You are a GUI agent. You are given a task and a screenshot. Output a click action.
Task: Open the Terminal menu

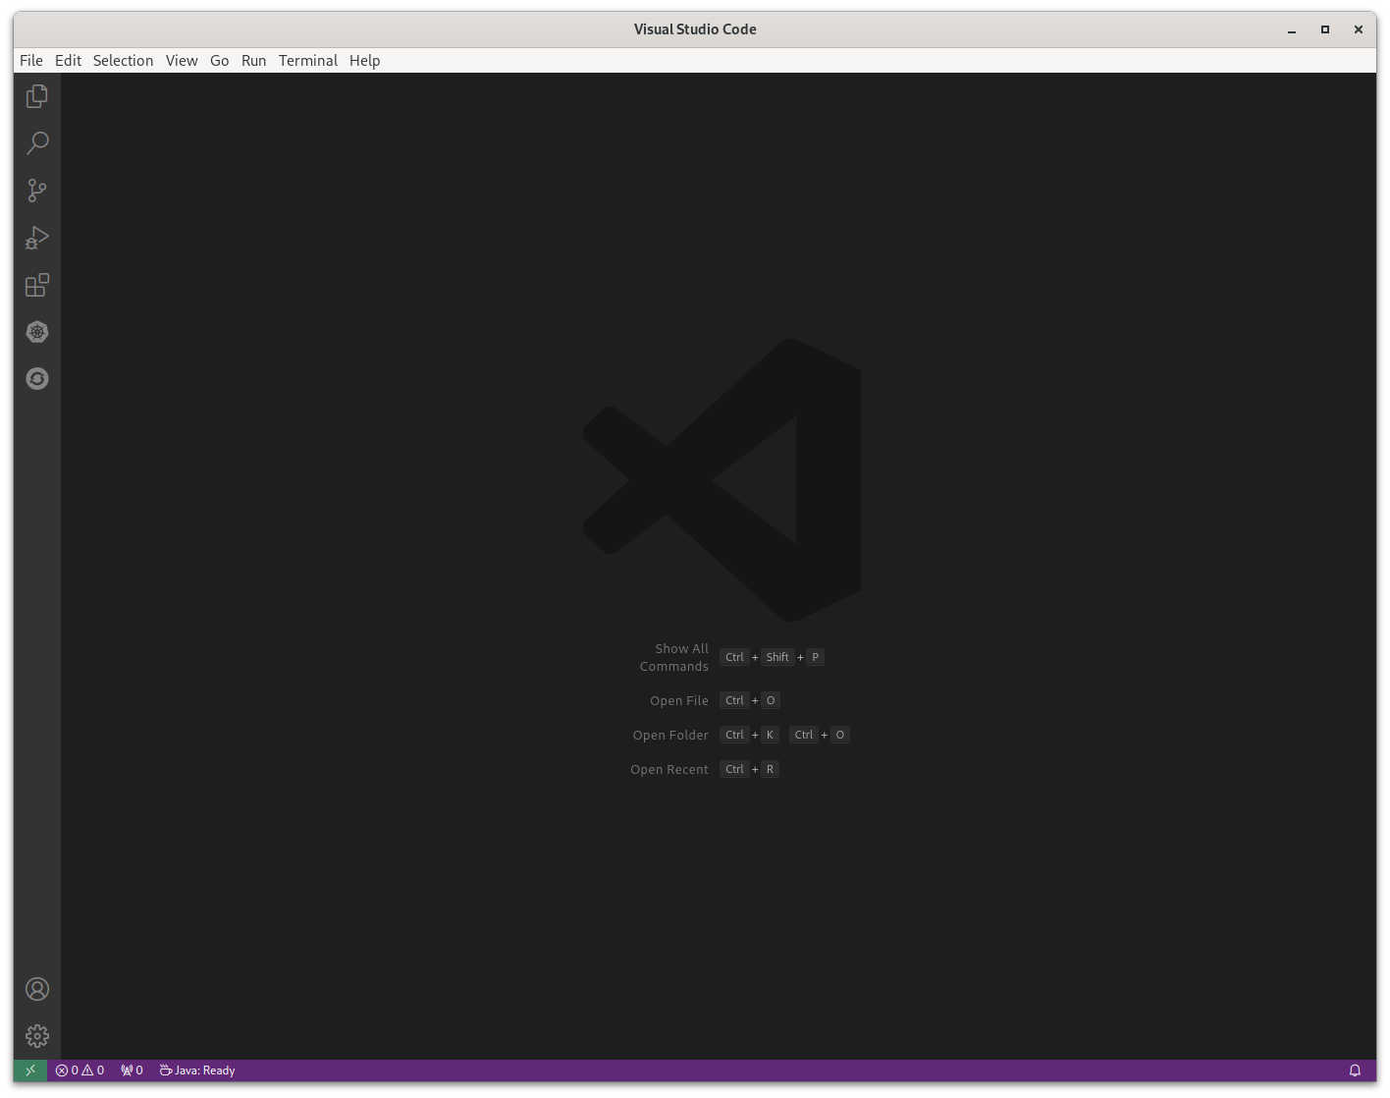307,61
